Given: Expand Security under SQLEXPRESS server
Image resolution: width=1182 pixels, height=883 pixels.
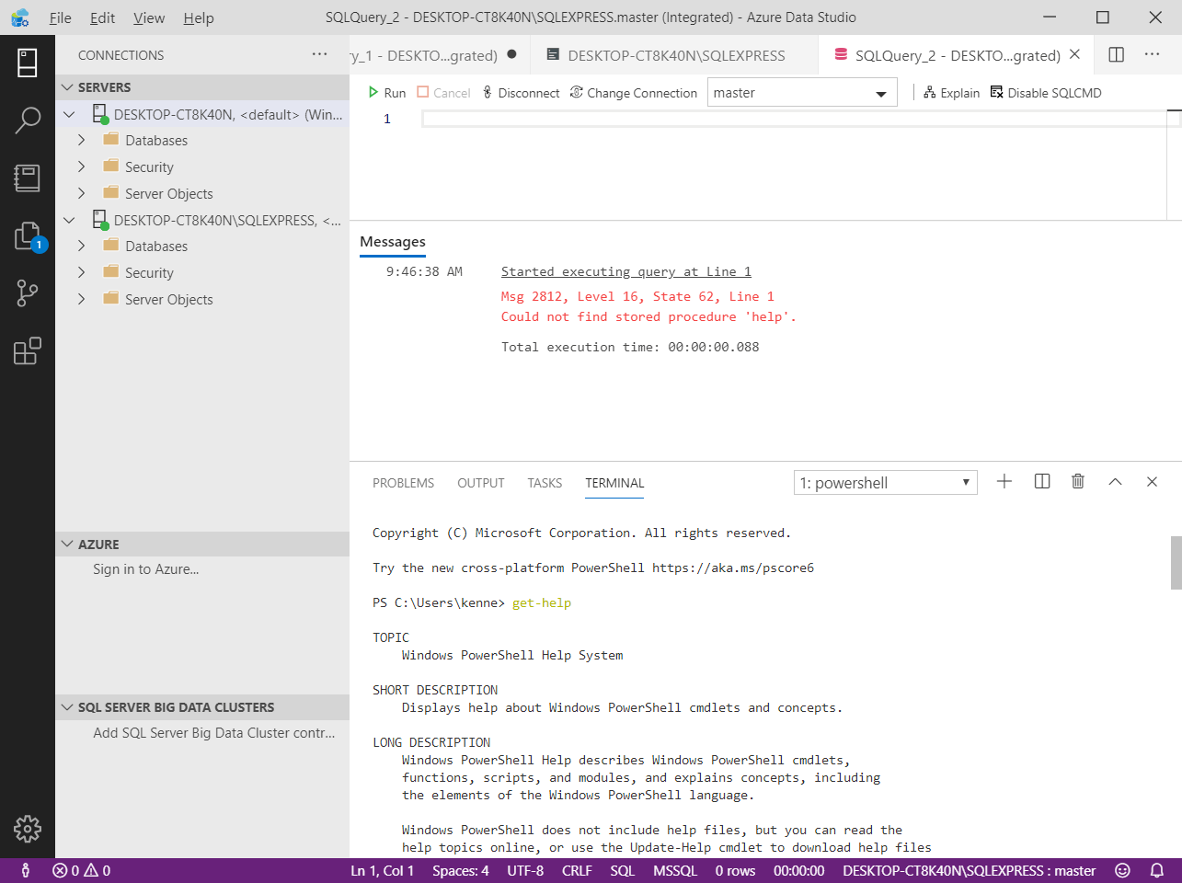Looking at the screenshot, I should point(82,273).
